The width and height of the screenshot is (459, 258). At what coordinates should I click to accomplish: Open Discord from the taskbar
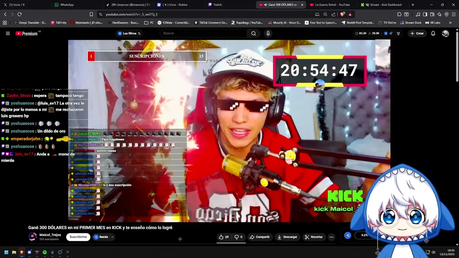29,252
